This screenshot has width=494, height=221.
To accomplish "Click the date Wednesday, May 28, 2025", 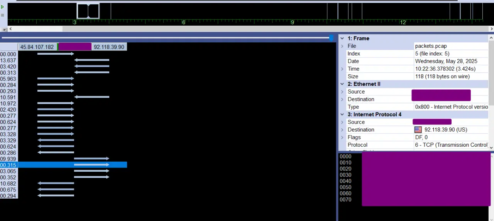I will (446, 61).
